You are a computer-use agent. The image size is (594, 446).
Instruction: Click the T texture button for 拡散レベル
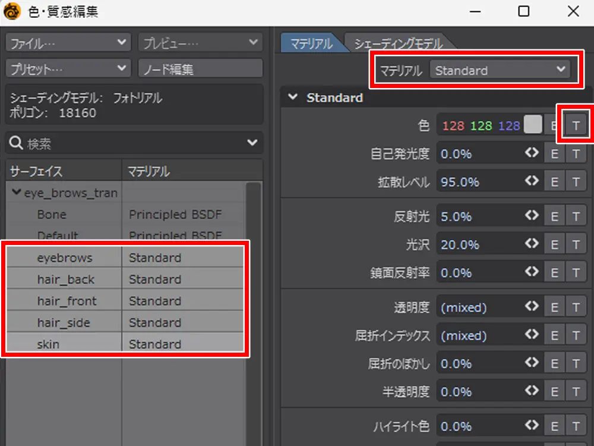[x=575, y=182]
